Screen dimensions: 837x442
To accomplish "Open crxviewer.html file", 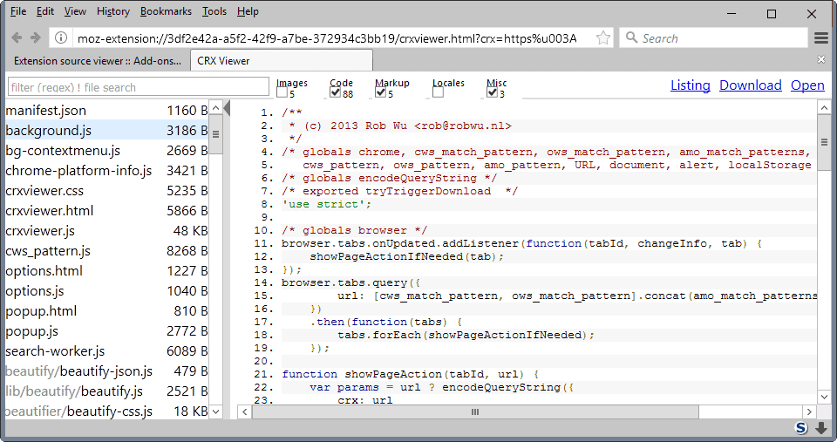I will coord(106,211).
